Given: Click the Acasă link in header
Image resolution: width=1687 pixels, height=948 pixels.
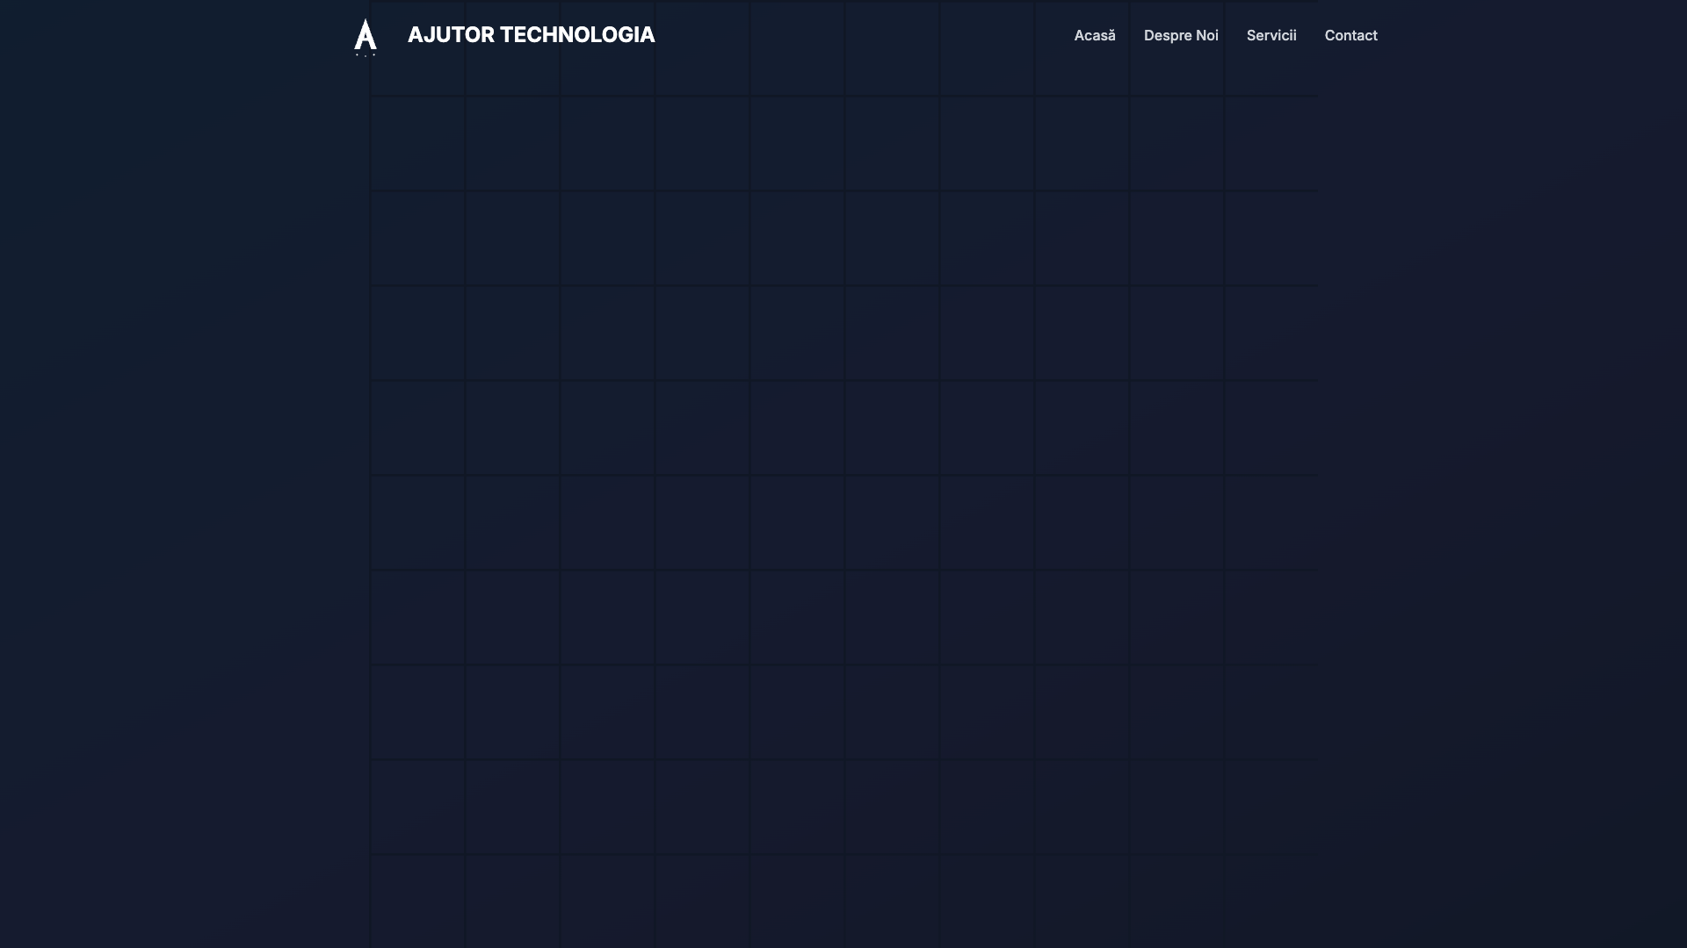Looking at the screenshot, I should click(x=1095, y=35).
